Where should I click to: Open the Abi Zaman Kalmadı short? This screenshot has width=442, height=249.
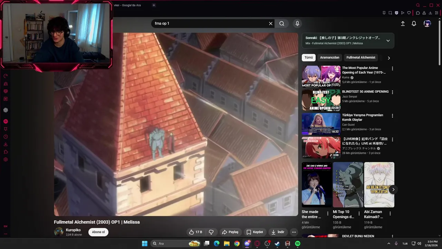(379, 185)
